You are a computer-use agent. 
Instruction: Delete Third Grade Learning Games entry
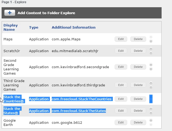pyautogui.click(x=138, y=85)
